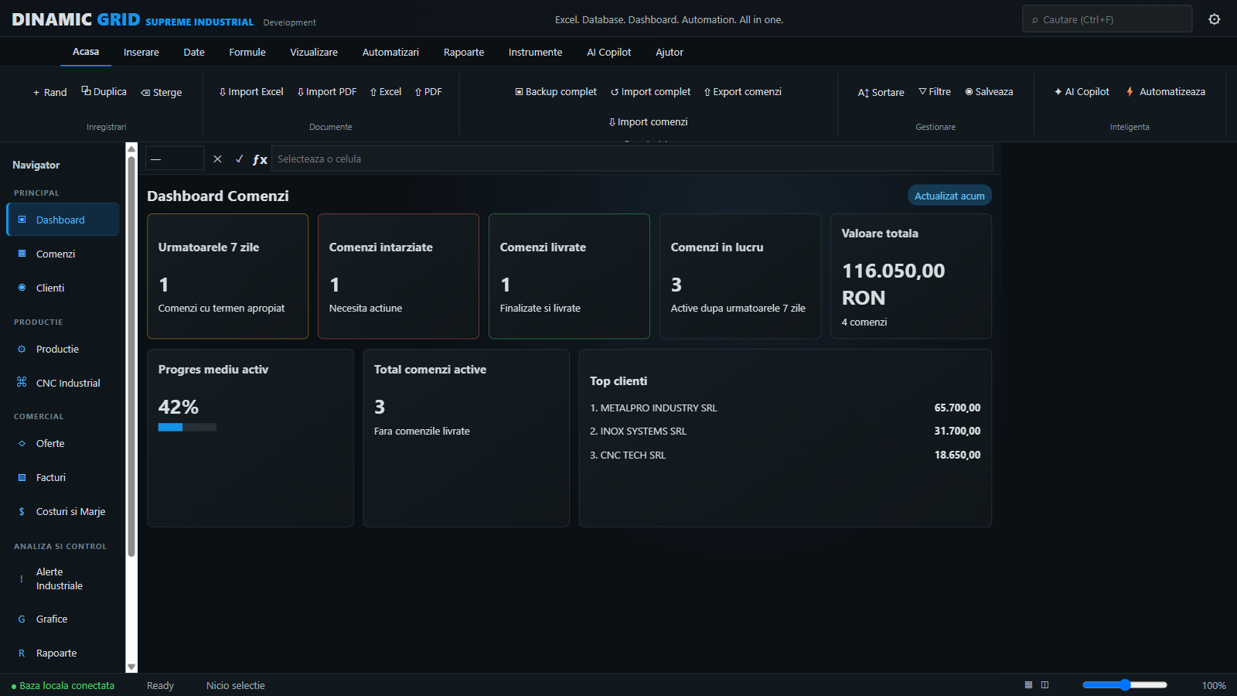Cancel formula with X icon

[217, 159]
